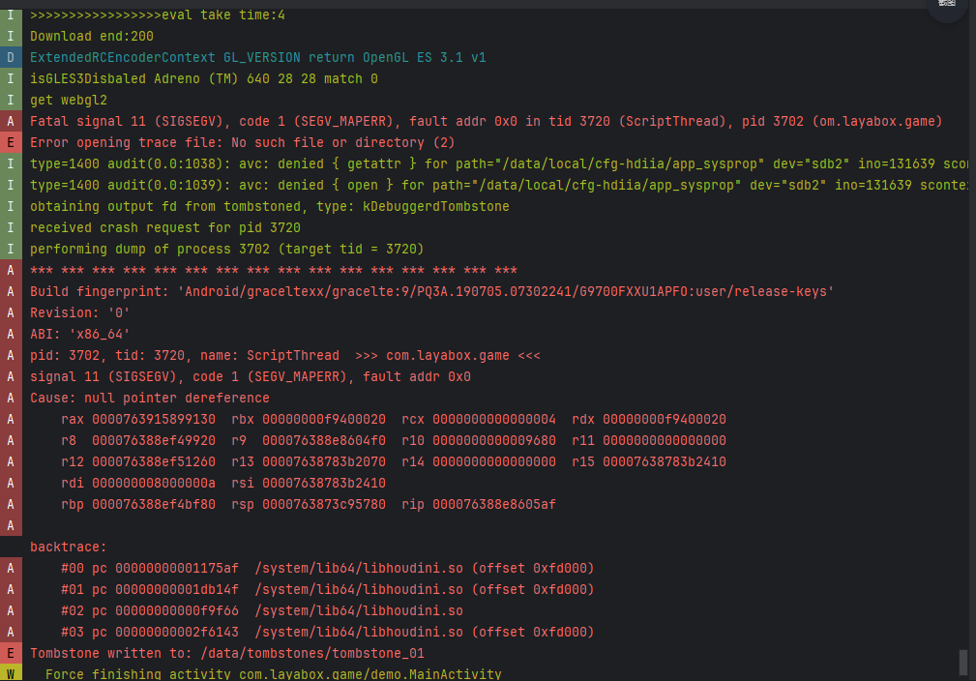This screenshot has width=976, height=681.
Task: Click the "isGLES3Disbaled Adreno (TM) 640" line
Action: [x=204, y=78]
